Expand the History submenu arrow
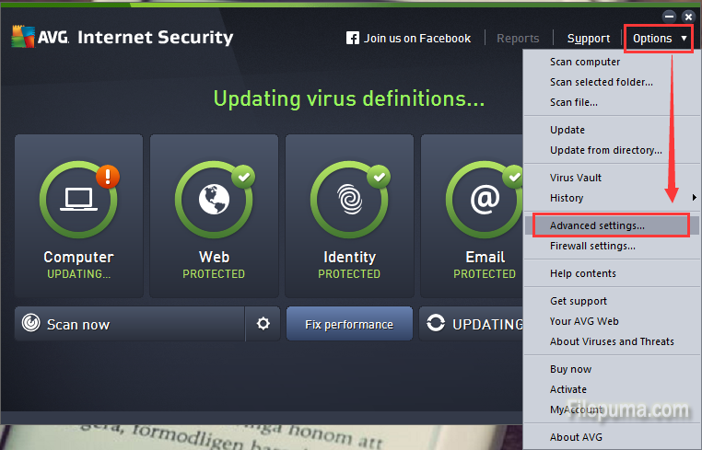Image resolution: width=702 pixels, height=450 pixels. coord(692,198)
